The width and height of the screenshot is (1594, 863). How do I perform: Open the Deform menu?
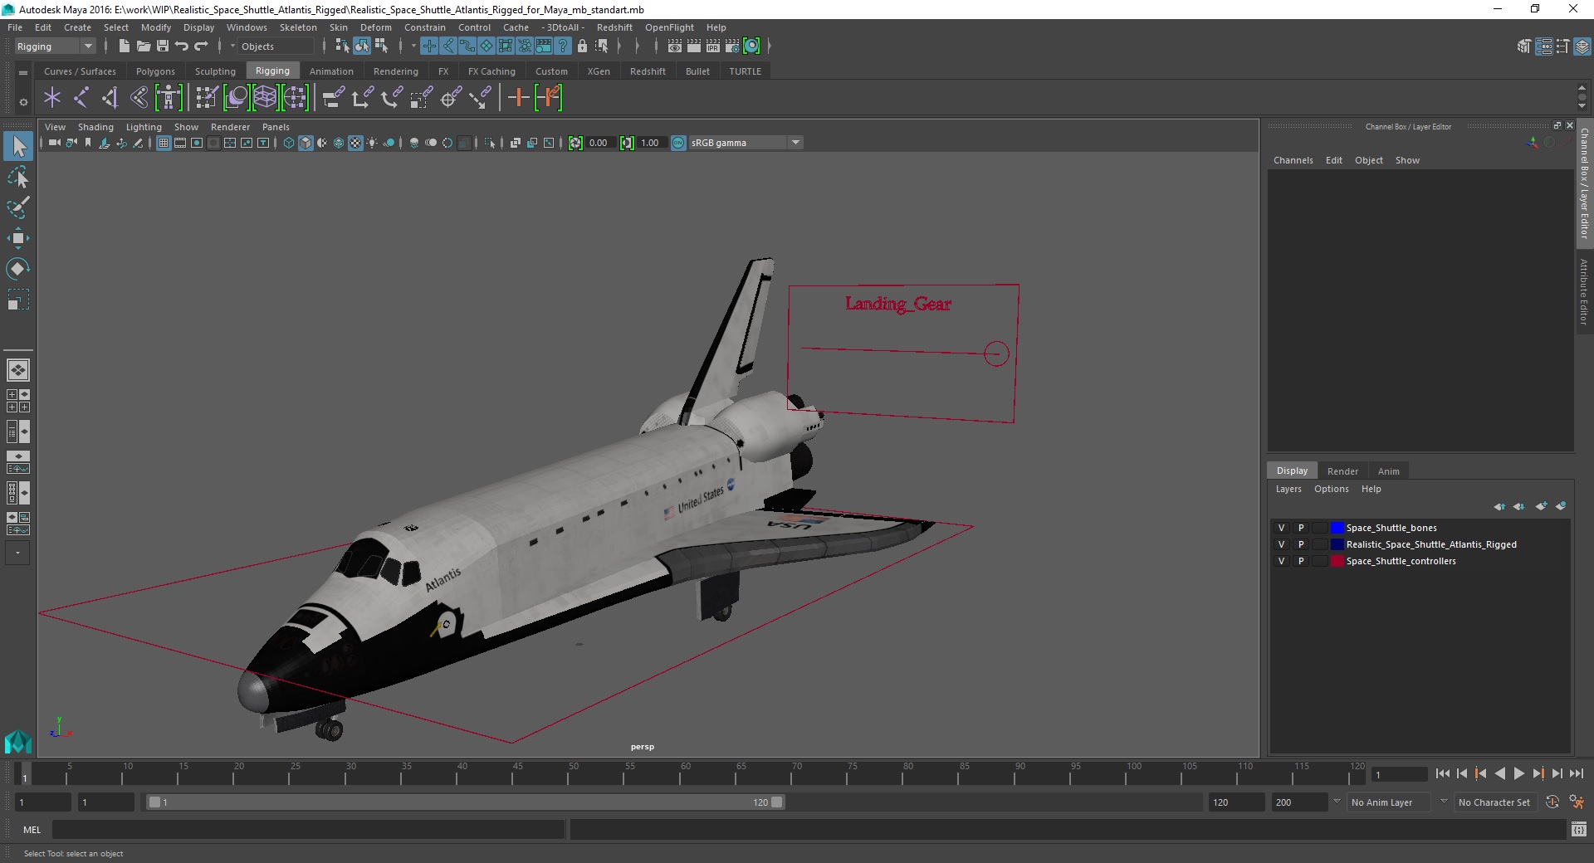(375, 27)
